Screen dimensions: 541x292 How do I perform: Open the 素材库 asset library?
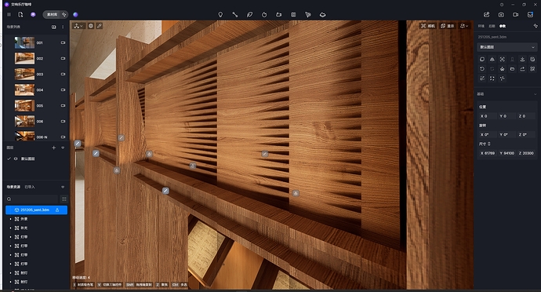click(x=52, y=14)
